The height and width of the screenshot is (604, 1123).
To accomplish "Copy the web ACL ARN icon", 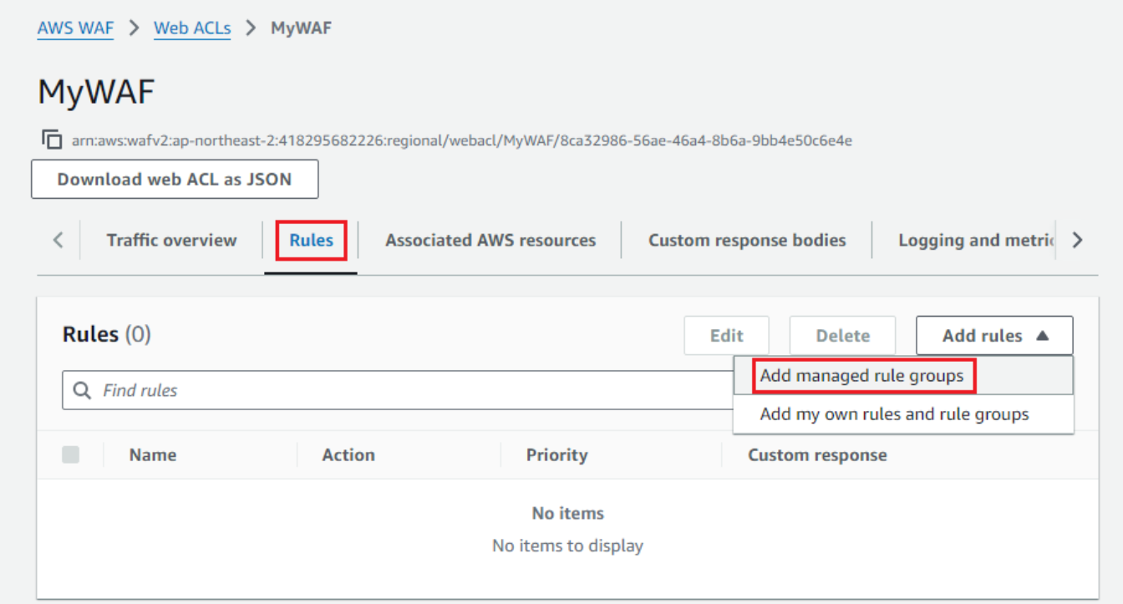I will tap(52, 140).
